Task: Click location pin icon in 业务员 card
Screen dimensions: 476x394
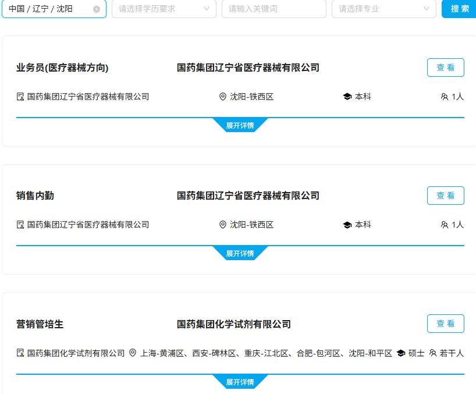Action: [222, 97]
